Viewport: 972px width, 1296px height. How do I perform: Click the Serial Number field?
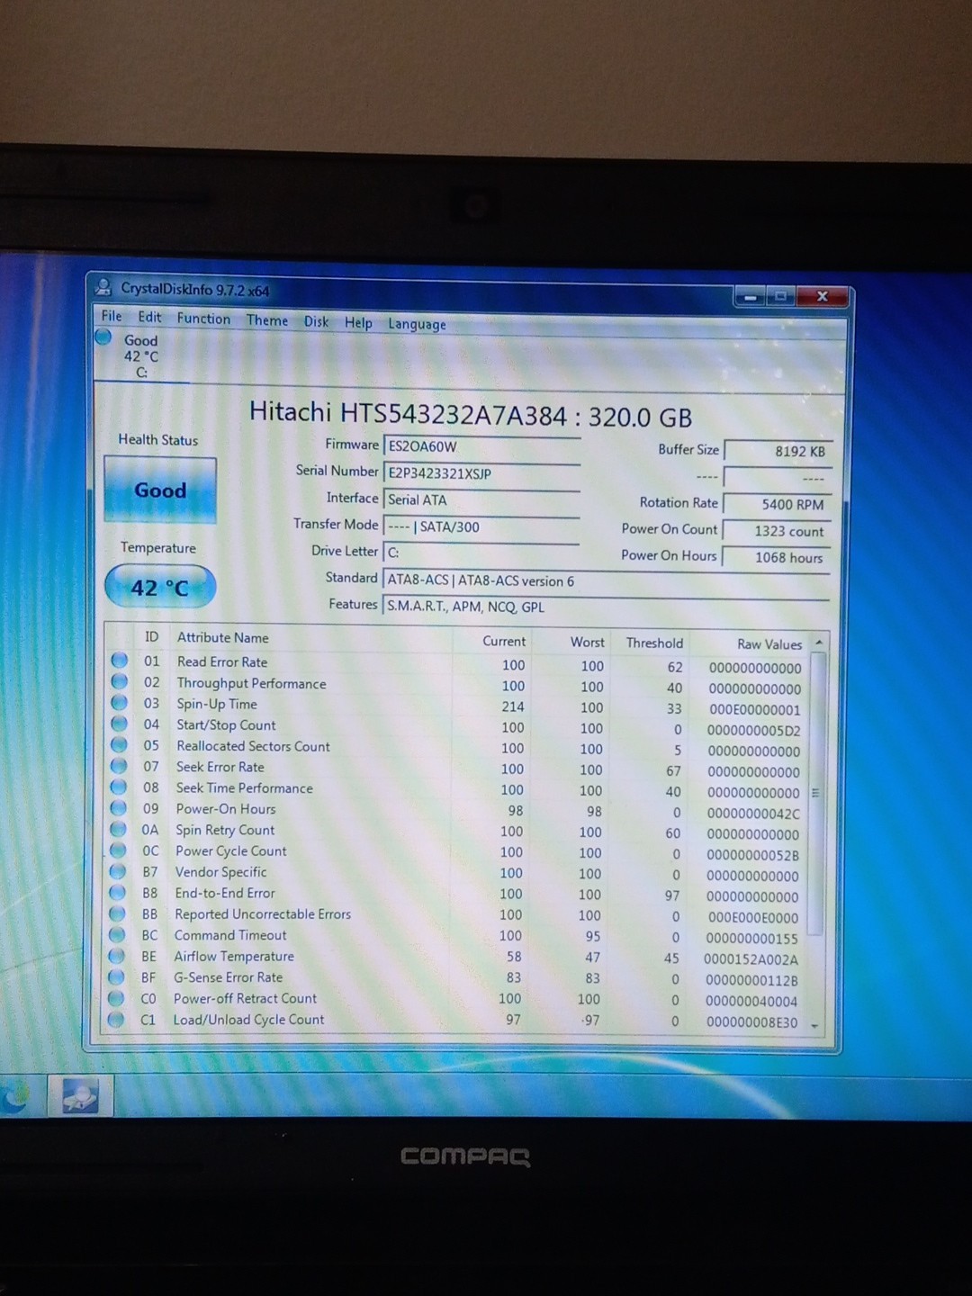coord(482,473)
